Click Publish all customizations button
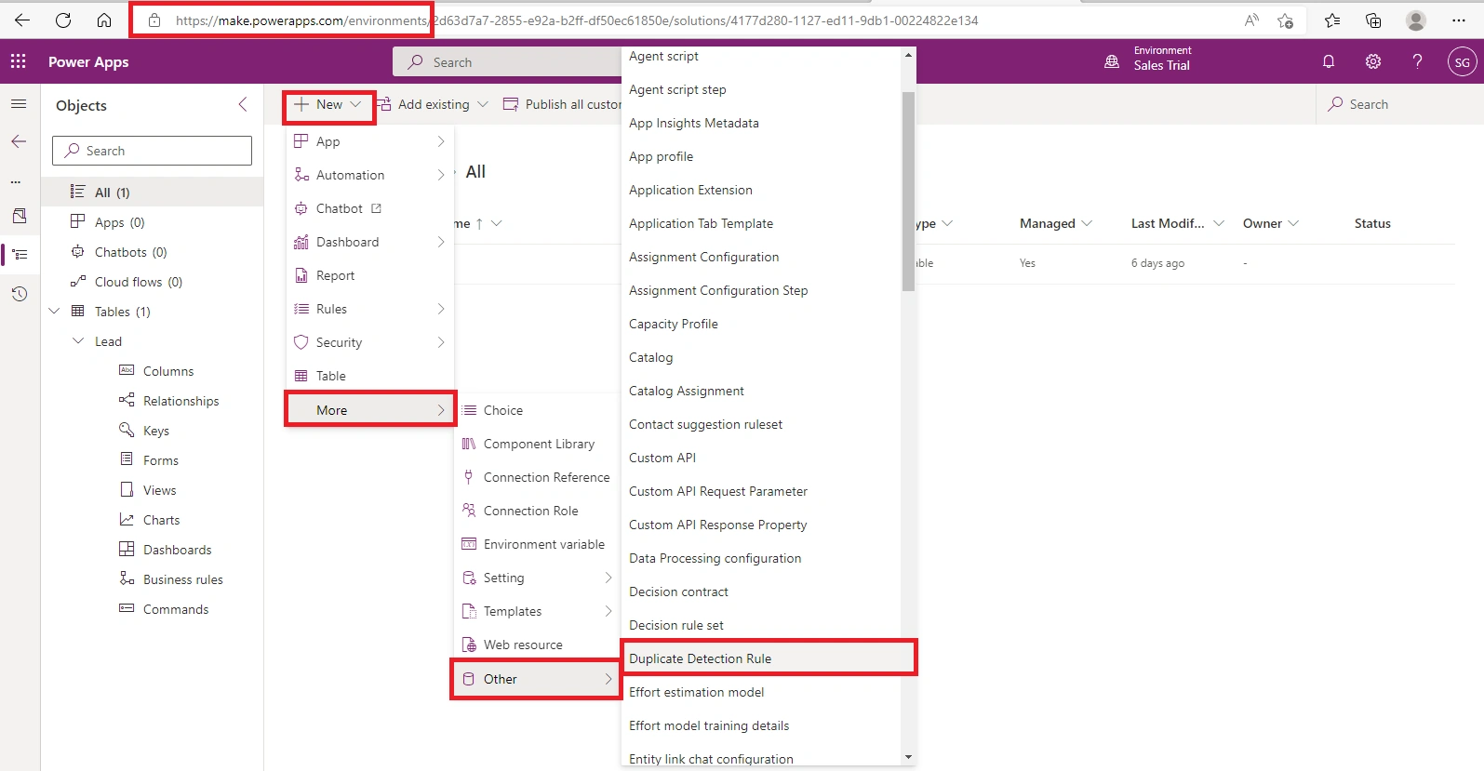 562,104
